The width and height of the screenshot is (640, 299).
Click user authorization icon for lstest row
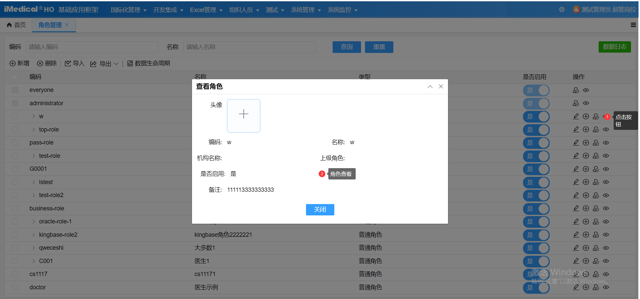pyautogui.click(x=596, y=182)
